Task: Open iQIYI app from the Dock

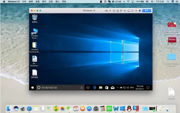Action: [109, 108]
